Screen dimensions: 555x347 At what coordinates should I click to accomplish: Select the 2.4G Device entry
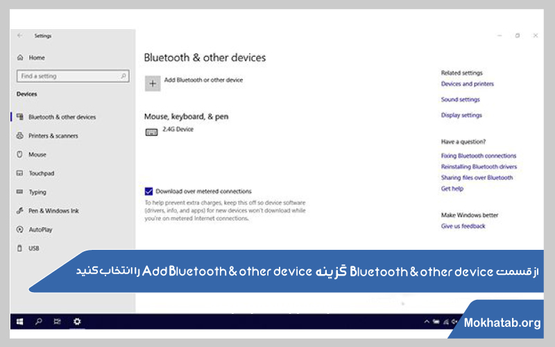(178, 129)
